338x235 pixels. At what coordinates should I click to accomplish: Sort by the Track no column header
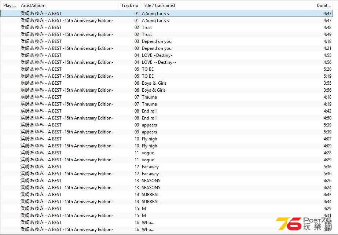point(129,5)
